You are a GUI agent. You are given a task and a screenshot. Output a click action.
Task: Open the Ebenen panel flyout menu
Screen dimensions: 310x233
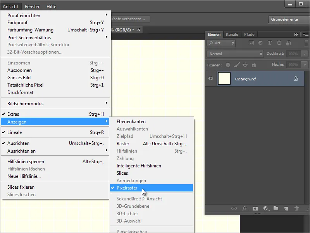306,35
